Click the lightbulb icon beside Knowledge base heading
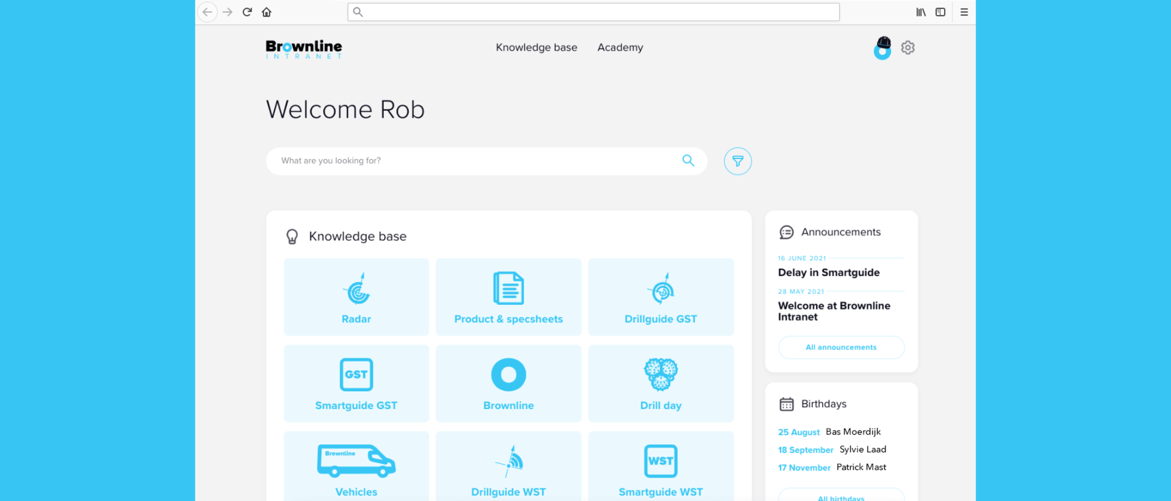1171x501 pixels. [292, 237]
